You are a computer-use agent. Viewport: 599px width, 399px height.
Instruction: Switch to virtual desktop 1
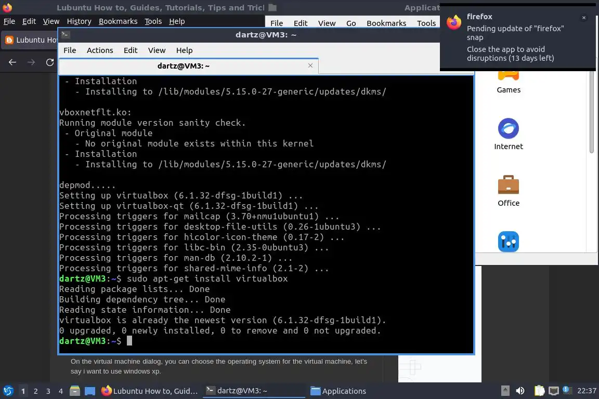[23, 391]
